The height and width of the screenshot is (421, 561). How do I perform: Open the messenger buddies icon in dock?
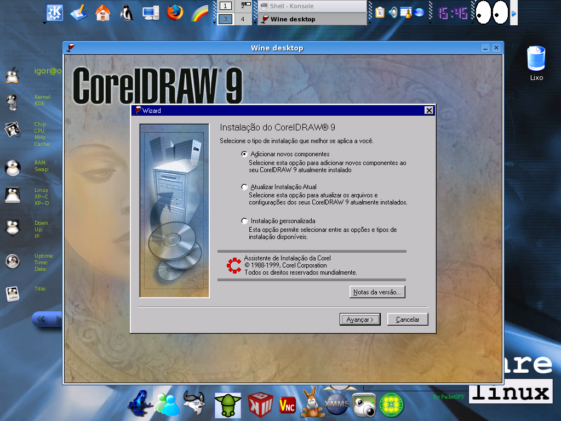(167, 405)
